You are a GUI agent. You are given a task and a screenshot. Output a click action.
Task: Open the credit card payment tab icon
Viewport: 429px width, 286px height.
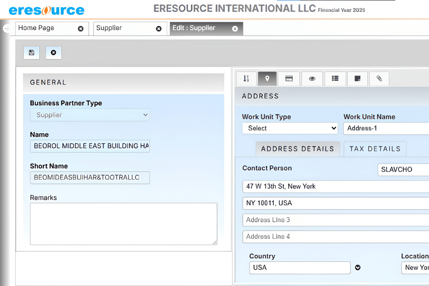pyautogui.click(x=289, y=79)
